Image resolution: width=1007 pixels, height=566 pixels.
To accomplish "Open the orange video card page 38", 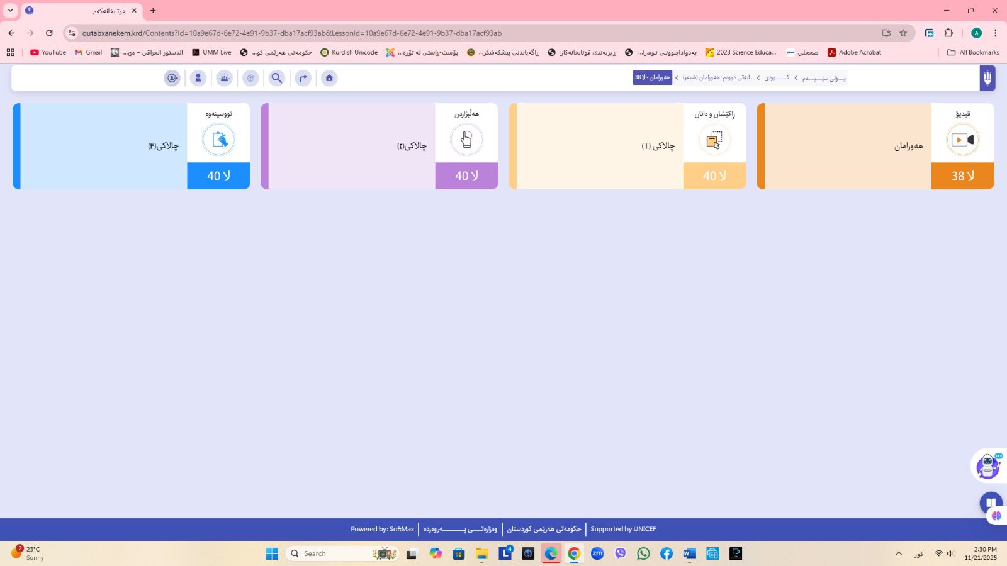I will [875, 146].
